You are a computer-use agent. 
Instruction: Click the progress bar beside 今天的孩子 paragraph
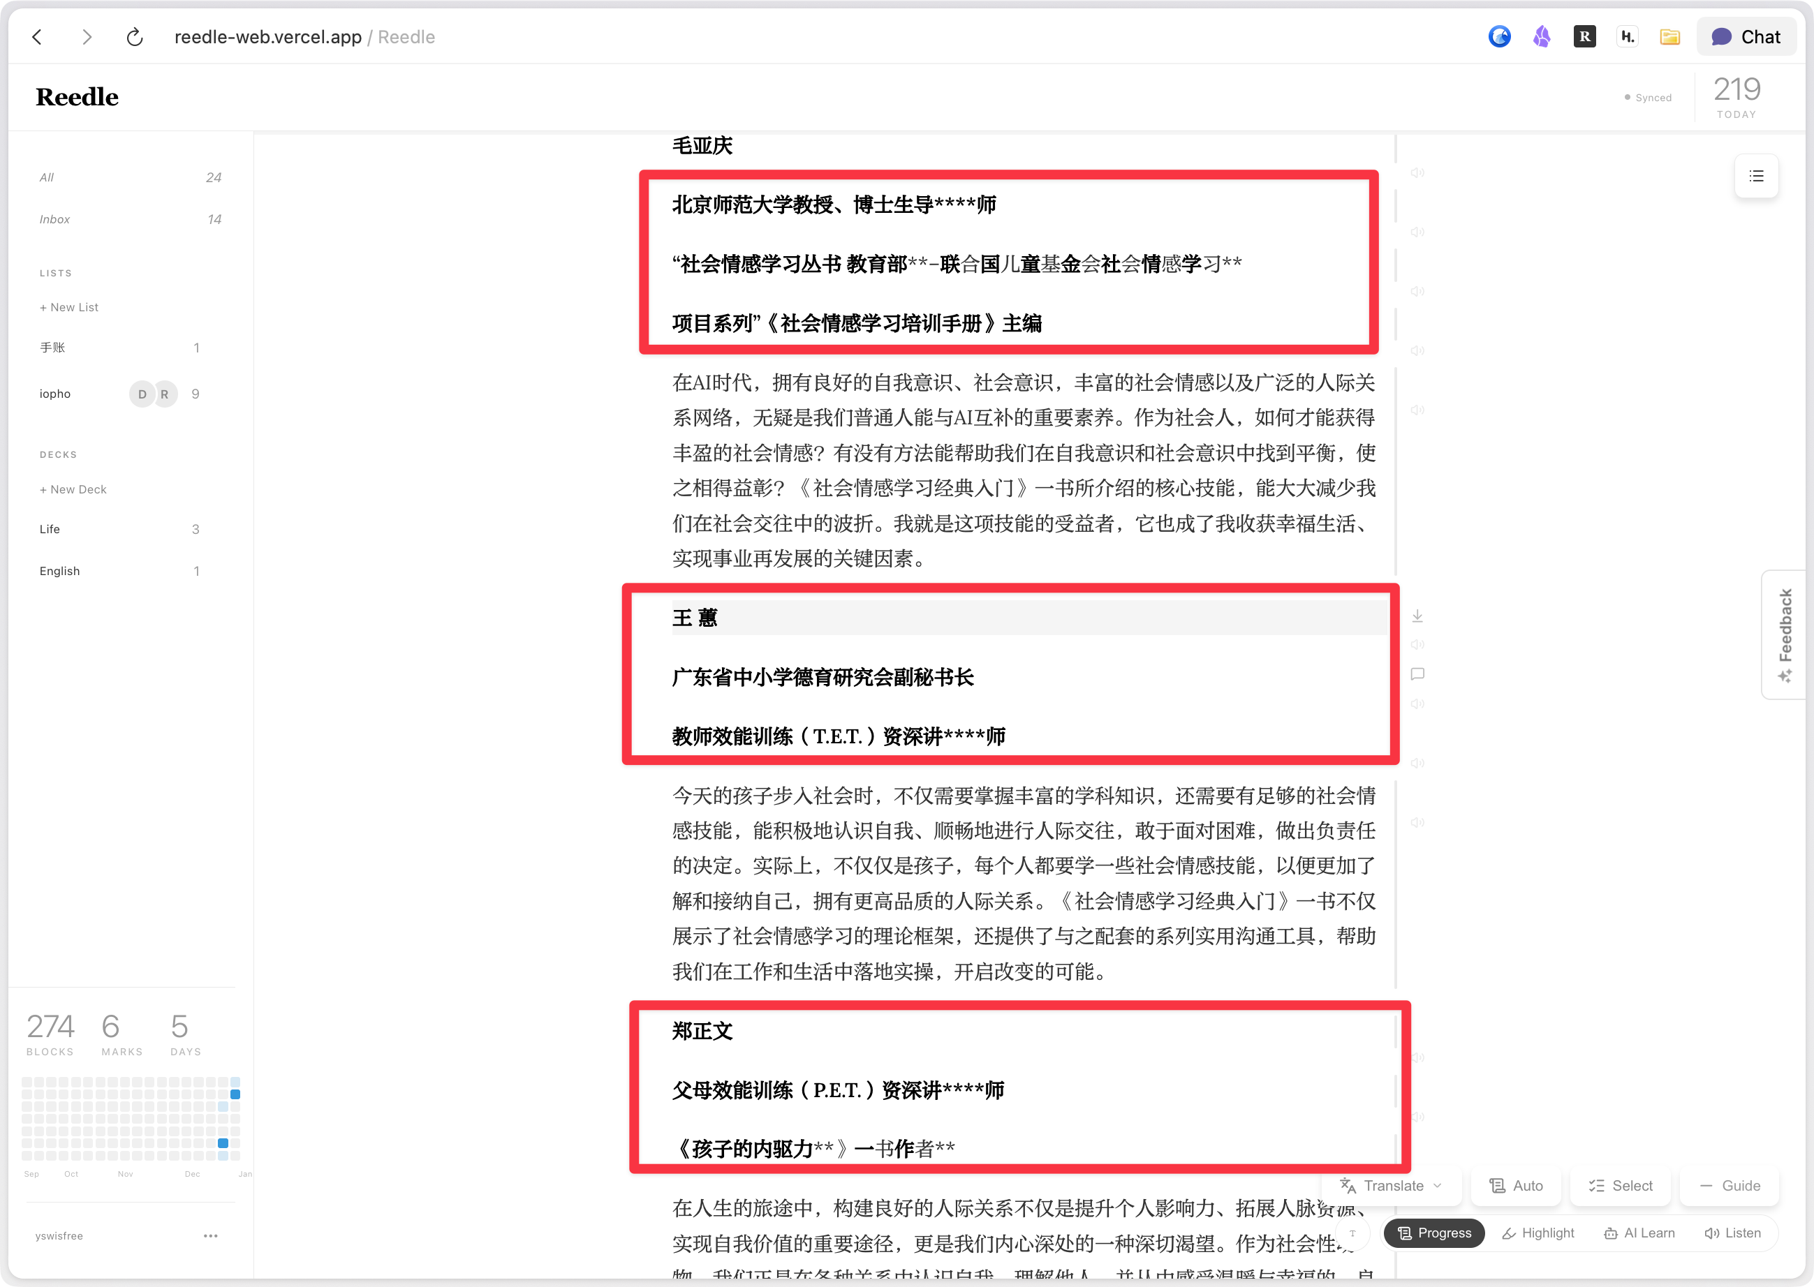pos(1395,884)
